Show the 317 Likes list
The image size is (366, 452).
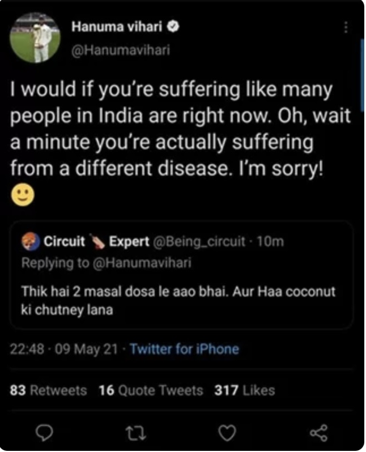click(x=245, y=390)
